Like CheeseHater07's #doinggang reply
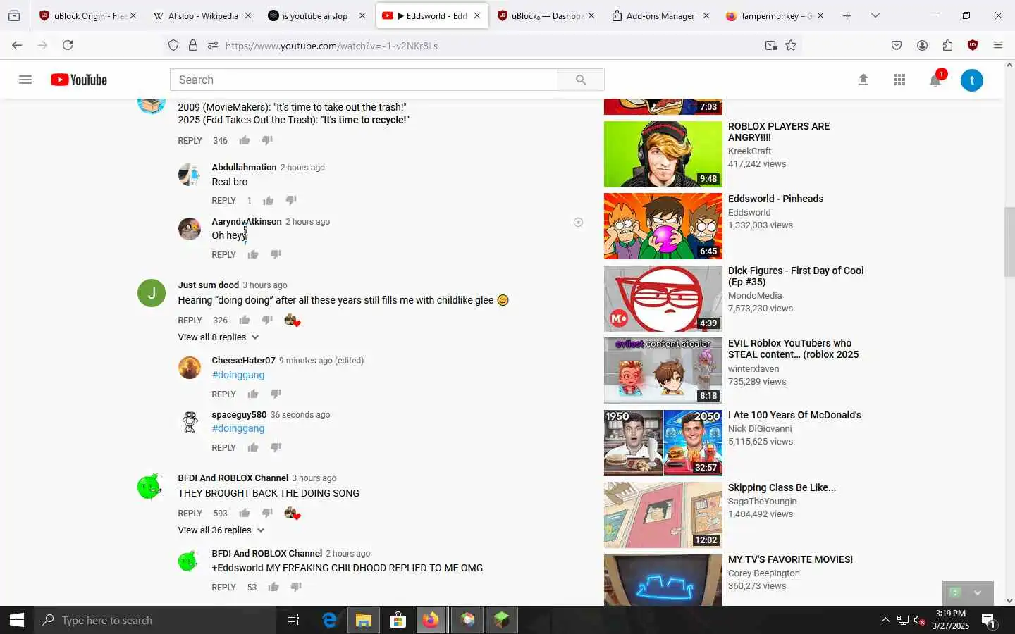The width and height of the screenshot is (1015, 634). [253, 394]
